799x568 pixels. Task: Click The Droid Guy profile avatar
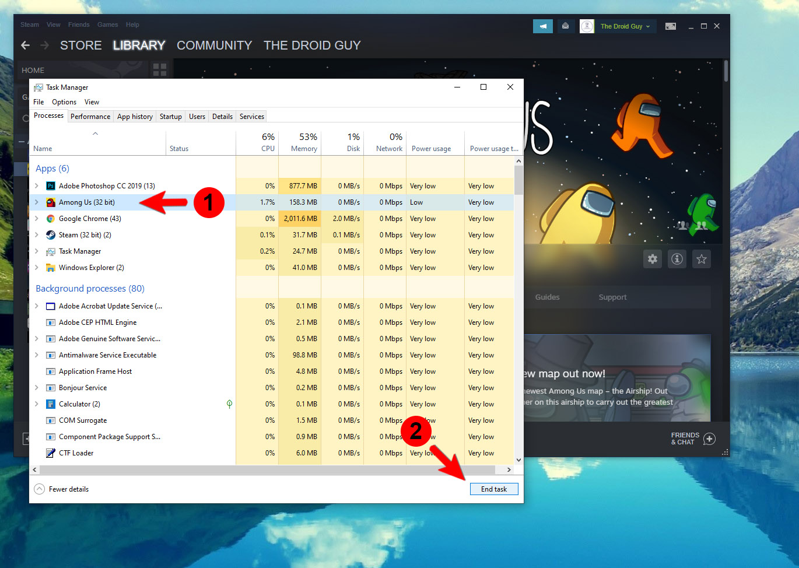(586, 26)
